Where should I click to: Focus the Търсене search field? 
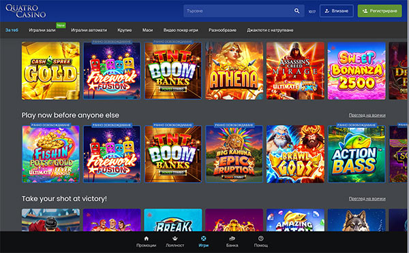coord(244,11)
